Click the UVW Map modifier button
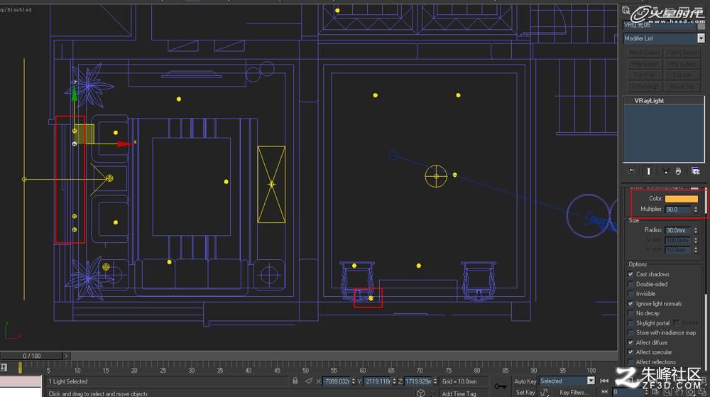This screenshot has height=397, width=710. (645, 87)
